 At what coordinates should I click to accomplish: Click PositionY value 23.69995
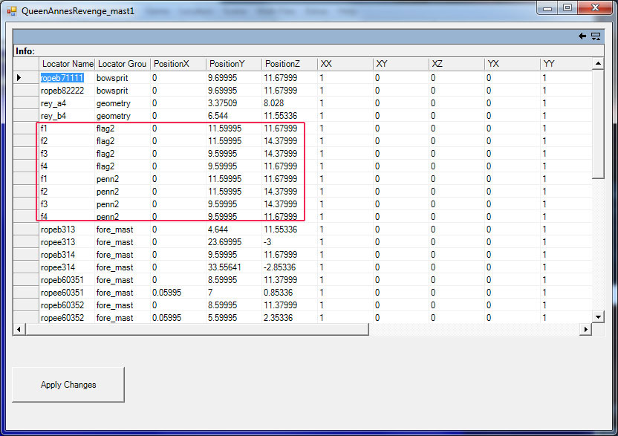[x=234, y=241]
